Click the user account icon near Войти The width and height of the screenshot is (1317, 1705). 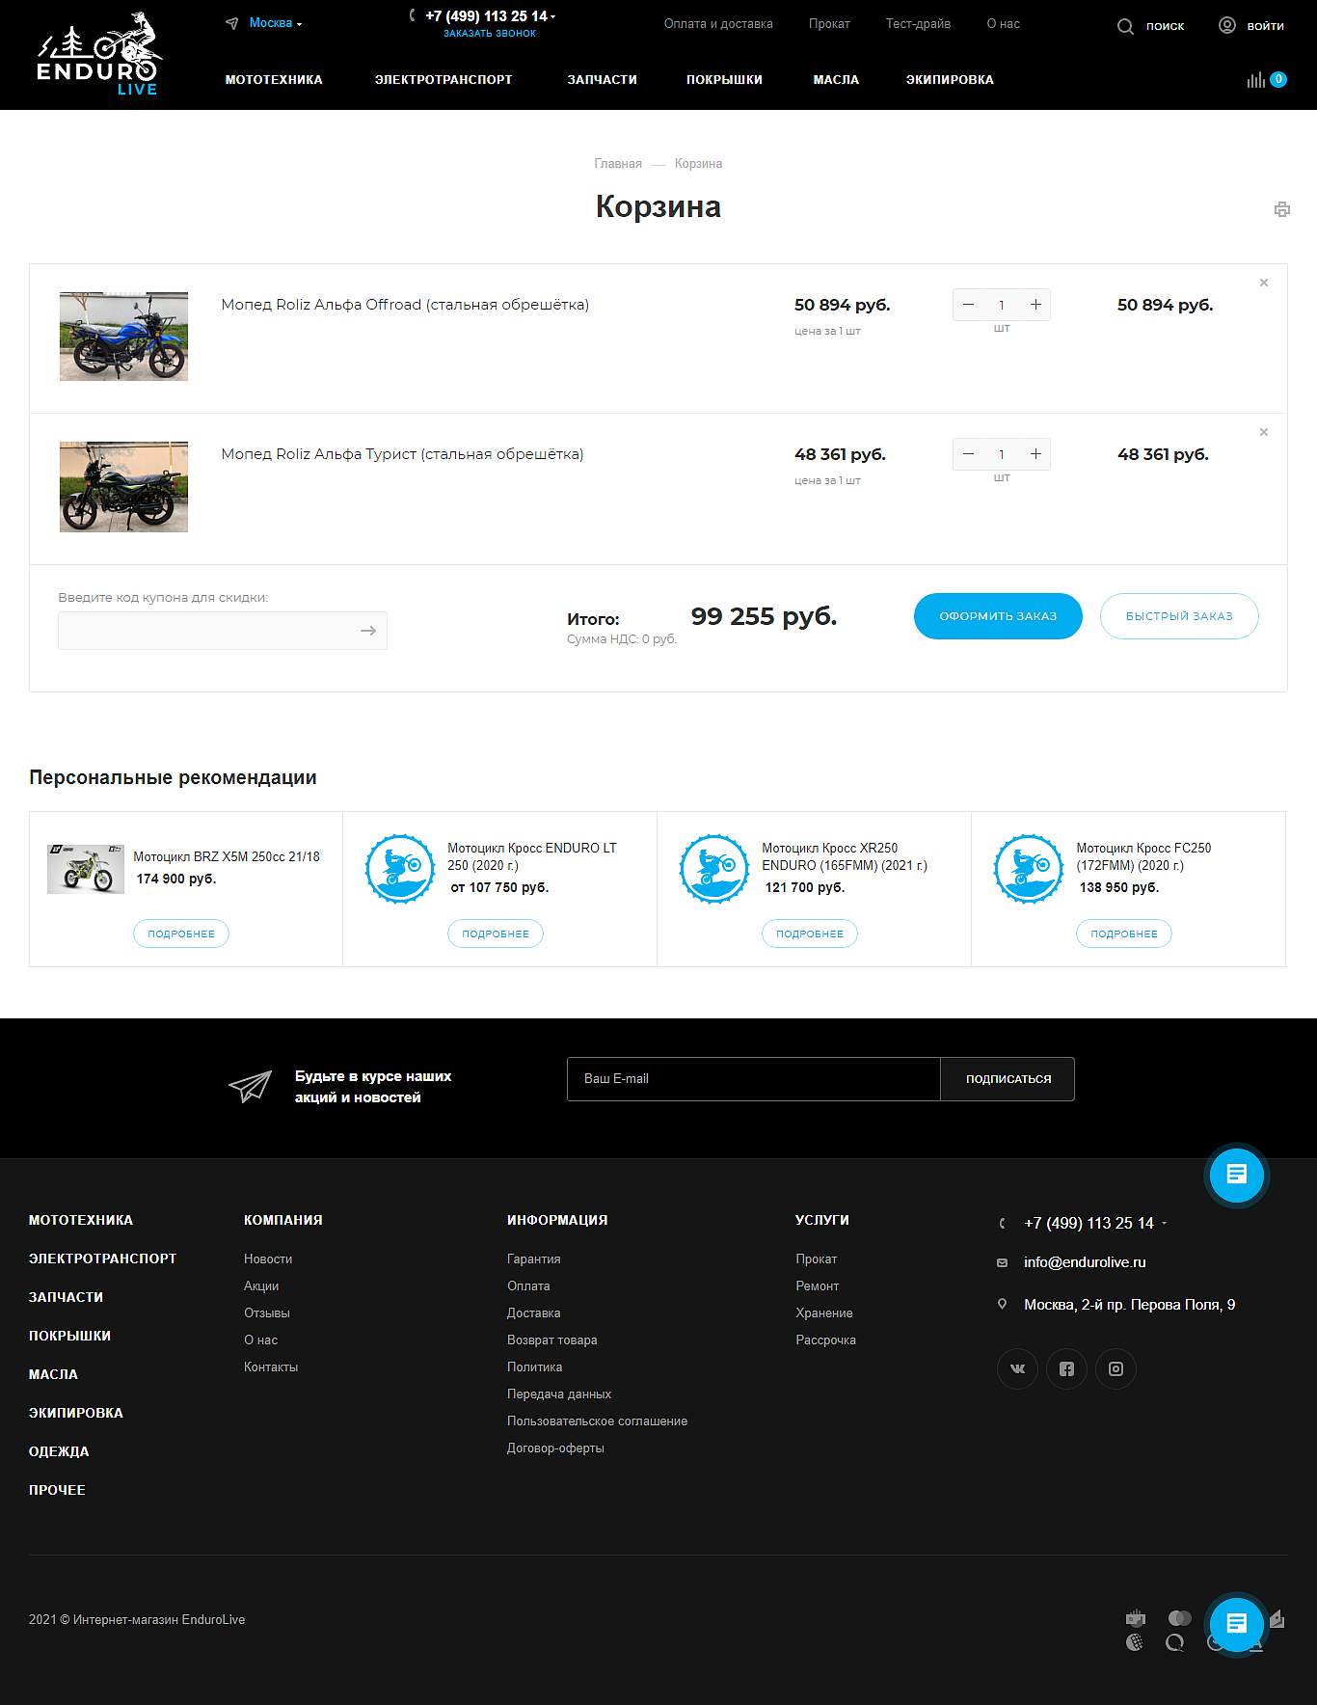point(1226,25)
